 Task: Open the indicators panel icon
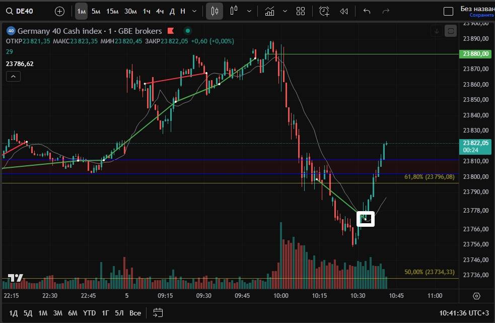(270, 11)
